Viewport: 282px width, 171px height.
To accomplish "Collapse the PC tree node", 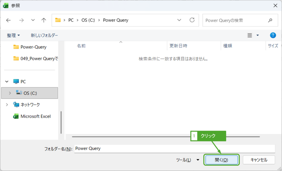I will click(7, 82).
